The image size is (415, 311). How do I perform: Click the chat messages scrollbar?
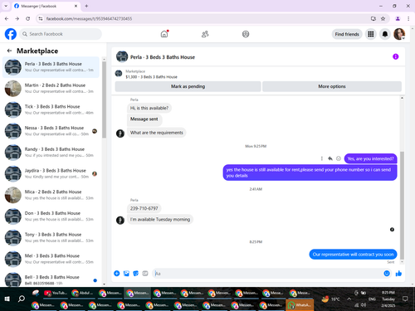[x=402, y=205]
